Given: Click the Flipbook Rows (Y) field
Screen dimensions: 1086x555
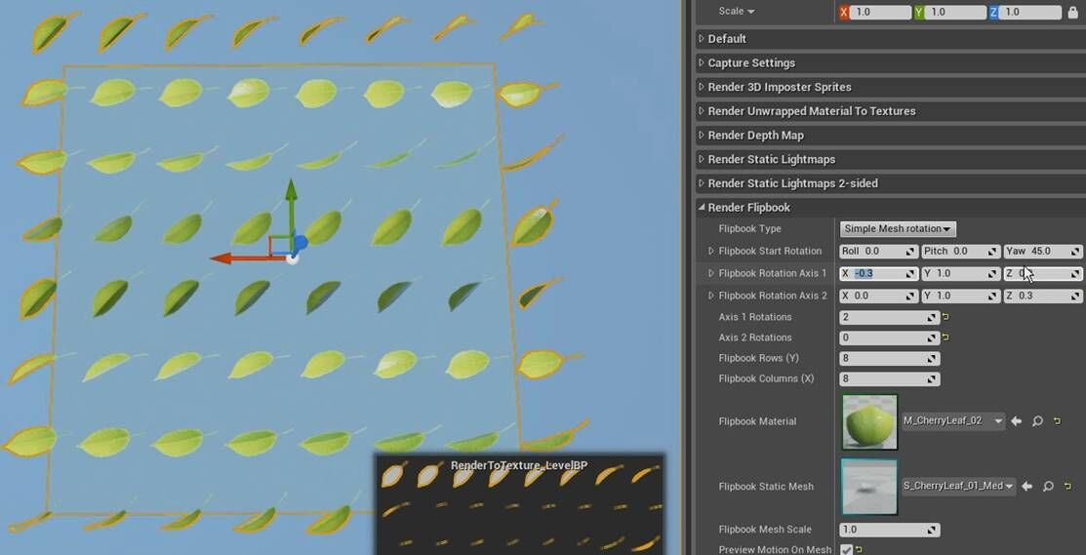Looking at the screenshot, I should click(x=889, y=359).
